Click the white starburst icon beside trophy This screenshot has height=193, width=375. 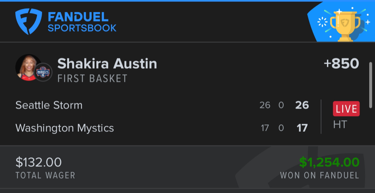[322, 22]
